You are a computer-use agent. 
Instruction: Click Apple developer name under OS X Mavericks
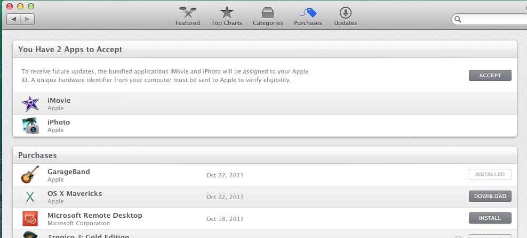pyautogui.click(x=55, y=201)
